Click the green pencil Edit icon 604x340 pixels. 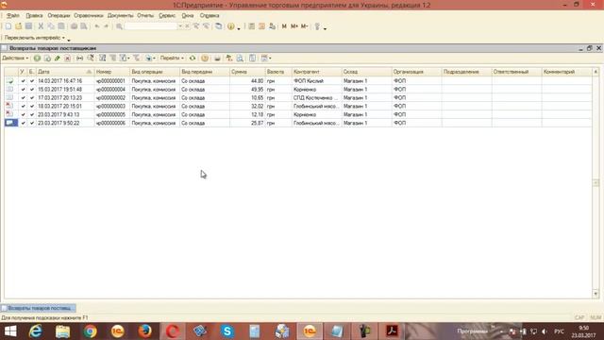point(58,59)
